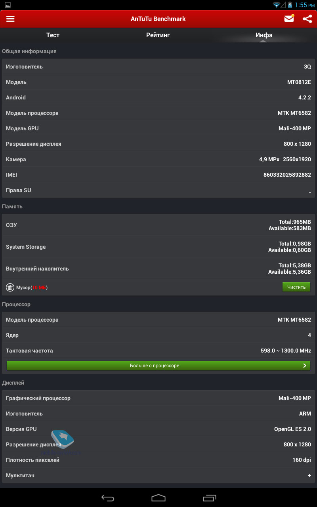Tap the share icon in header
The height and width of the screenshot is (507, 317).
[307, 19]
